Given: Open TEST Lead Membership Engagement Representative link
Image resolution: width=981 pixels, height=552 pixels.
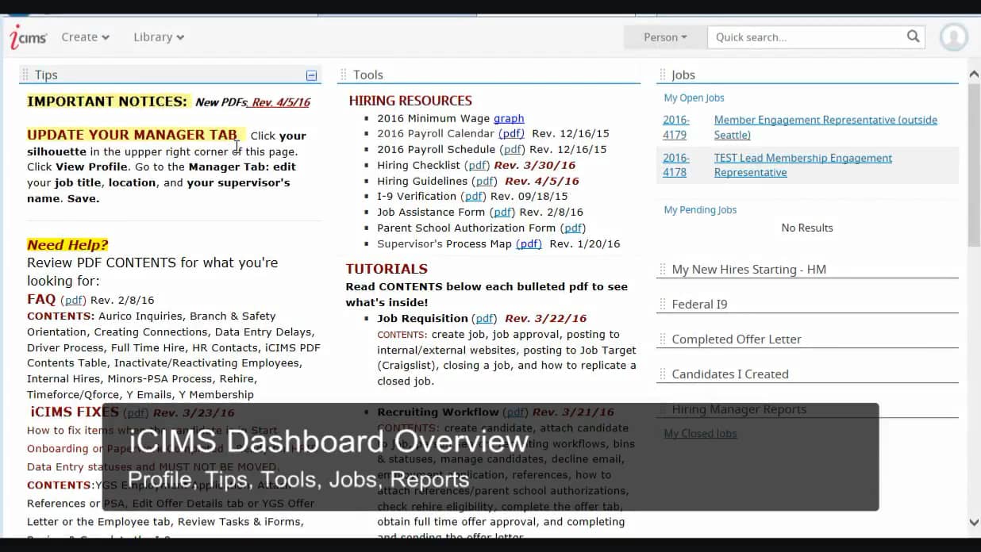Looking at the screenshot, I should (803, 165).
